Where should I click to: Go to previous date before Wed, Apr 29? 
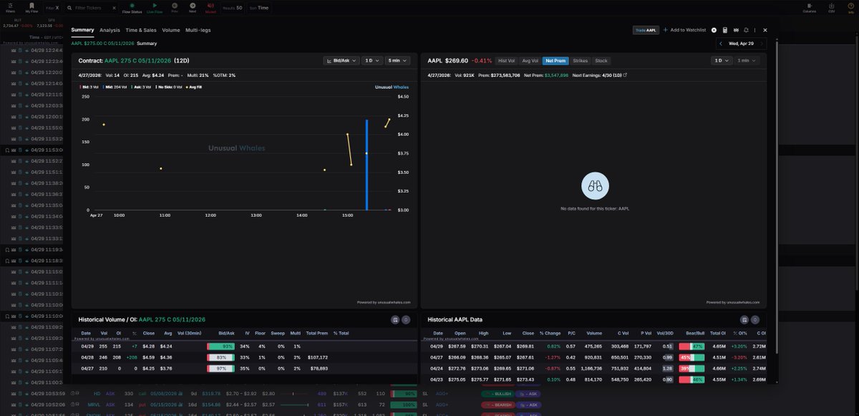tap(721, 44)
